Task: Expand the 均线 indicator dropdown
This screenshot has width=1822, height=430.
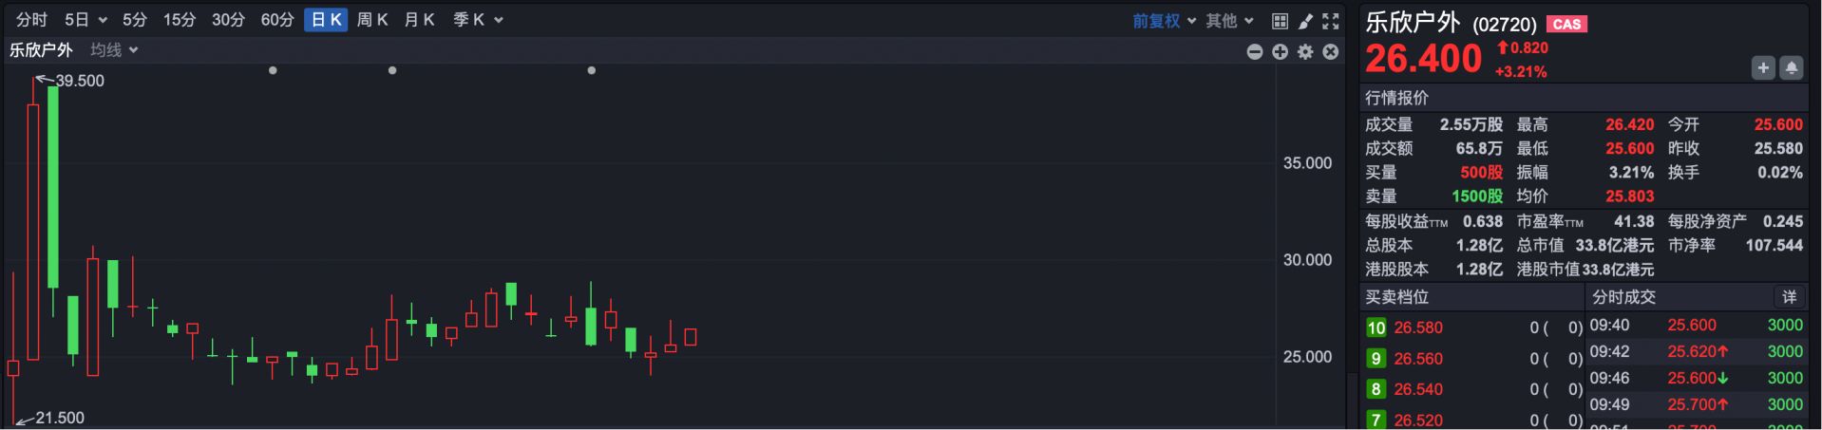Action: pyautogui.click(x=114, y=50)
